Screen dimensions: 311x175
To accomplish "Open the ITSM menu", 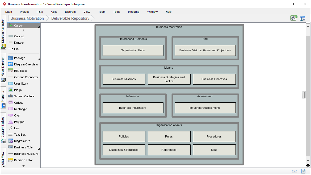I will (x=40, y=12).
